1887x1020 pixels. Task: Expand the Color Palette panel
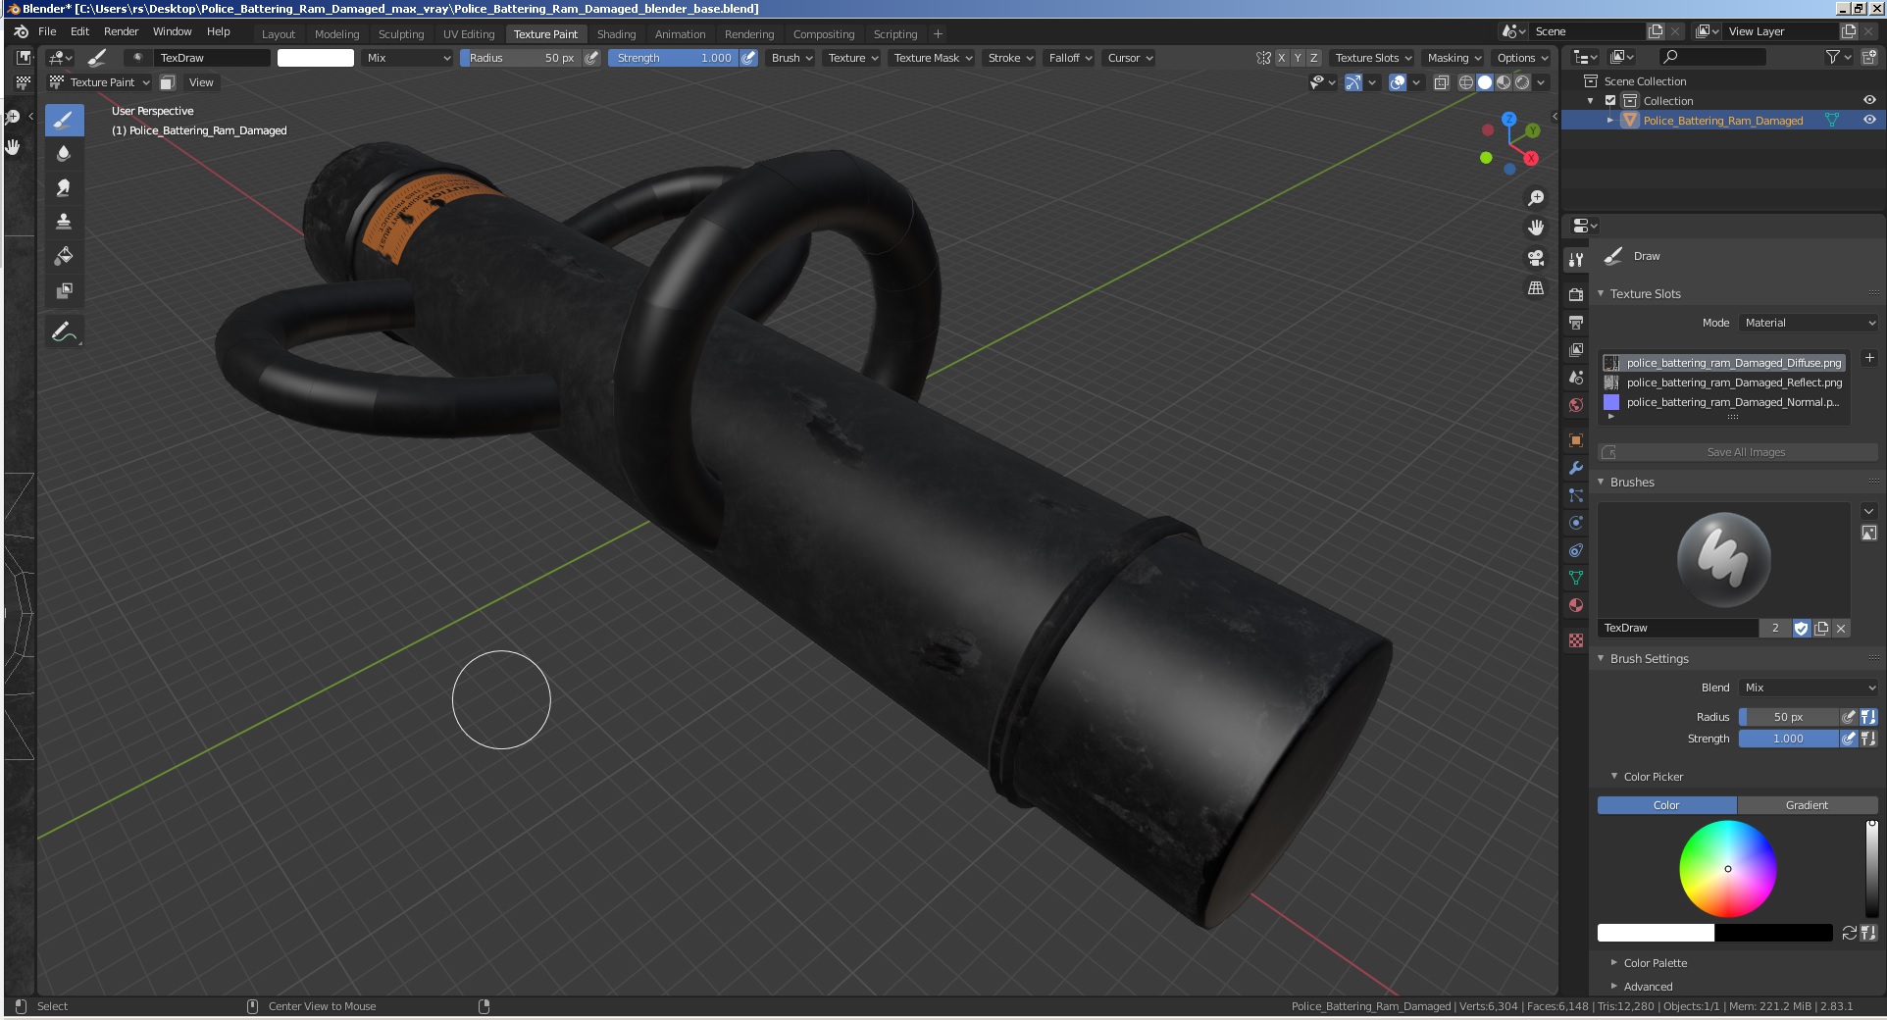coord(1656,963)
